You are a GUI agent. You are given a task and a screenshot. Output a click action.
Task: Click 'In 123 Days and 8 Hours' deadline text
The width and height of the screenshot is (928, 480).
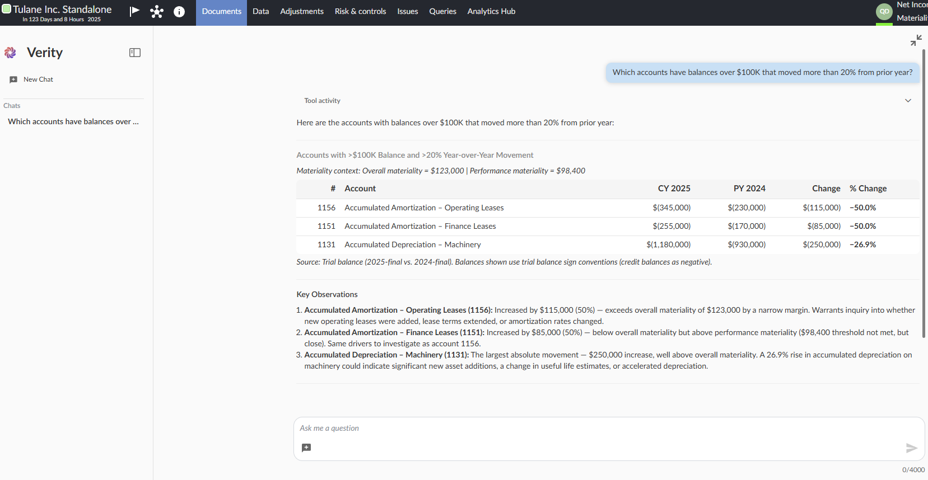click(x=53, y=19)
